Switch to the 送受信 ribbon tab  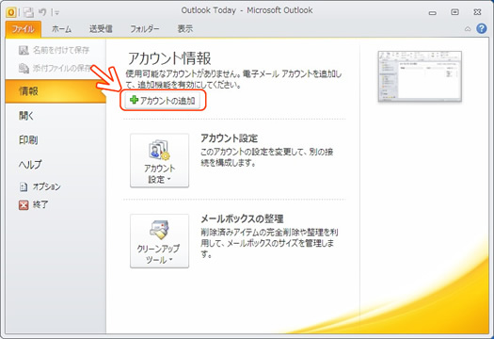pos(101,29)
